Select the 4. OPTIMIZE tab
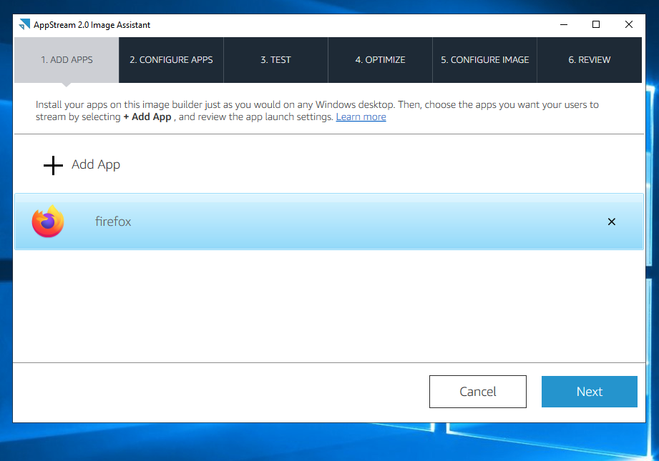Image resolution: width=659 pixels, height=461 pixels. pos(381,60)
